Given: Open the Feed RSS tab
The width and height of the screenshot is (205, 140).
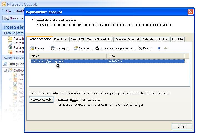Looking at the screenshot, I should (77, 39).
